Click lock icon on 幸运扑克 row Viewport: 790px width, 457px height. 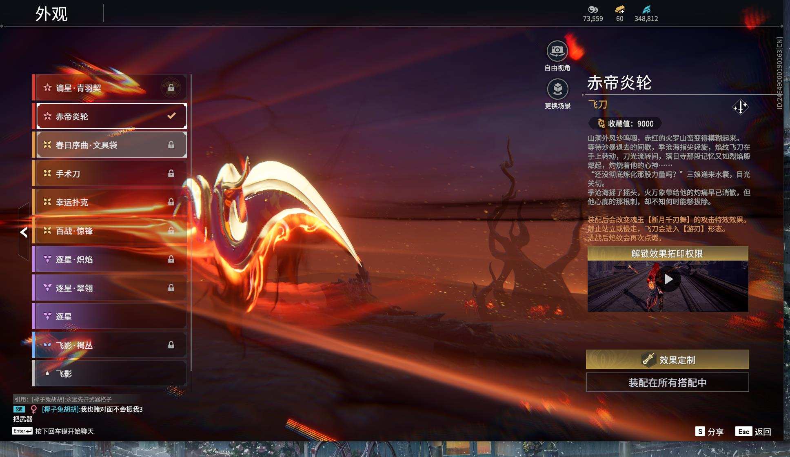(171, 202)
